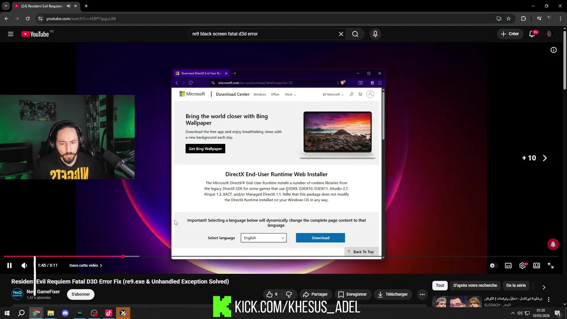Viewport: 567px width, 319px height.
Task: Clear the search query with the X
Action: point(341,34)
